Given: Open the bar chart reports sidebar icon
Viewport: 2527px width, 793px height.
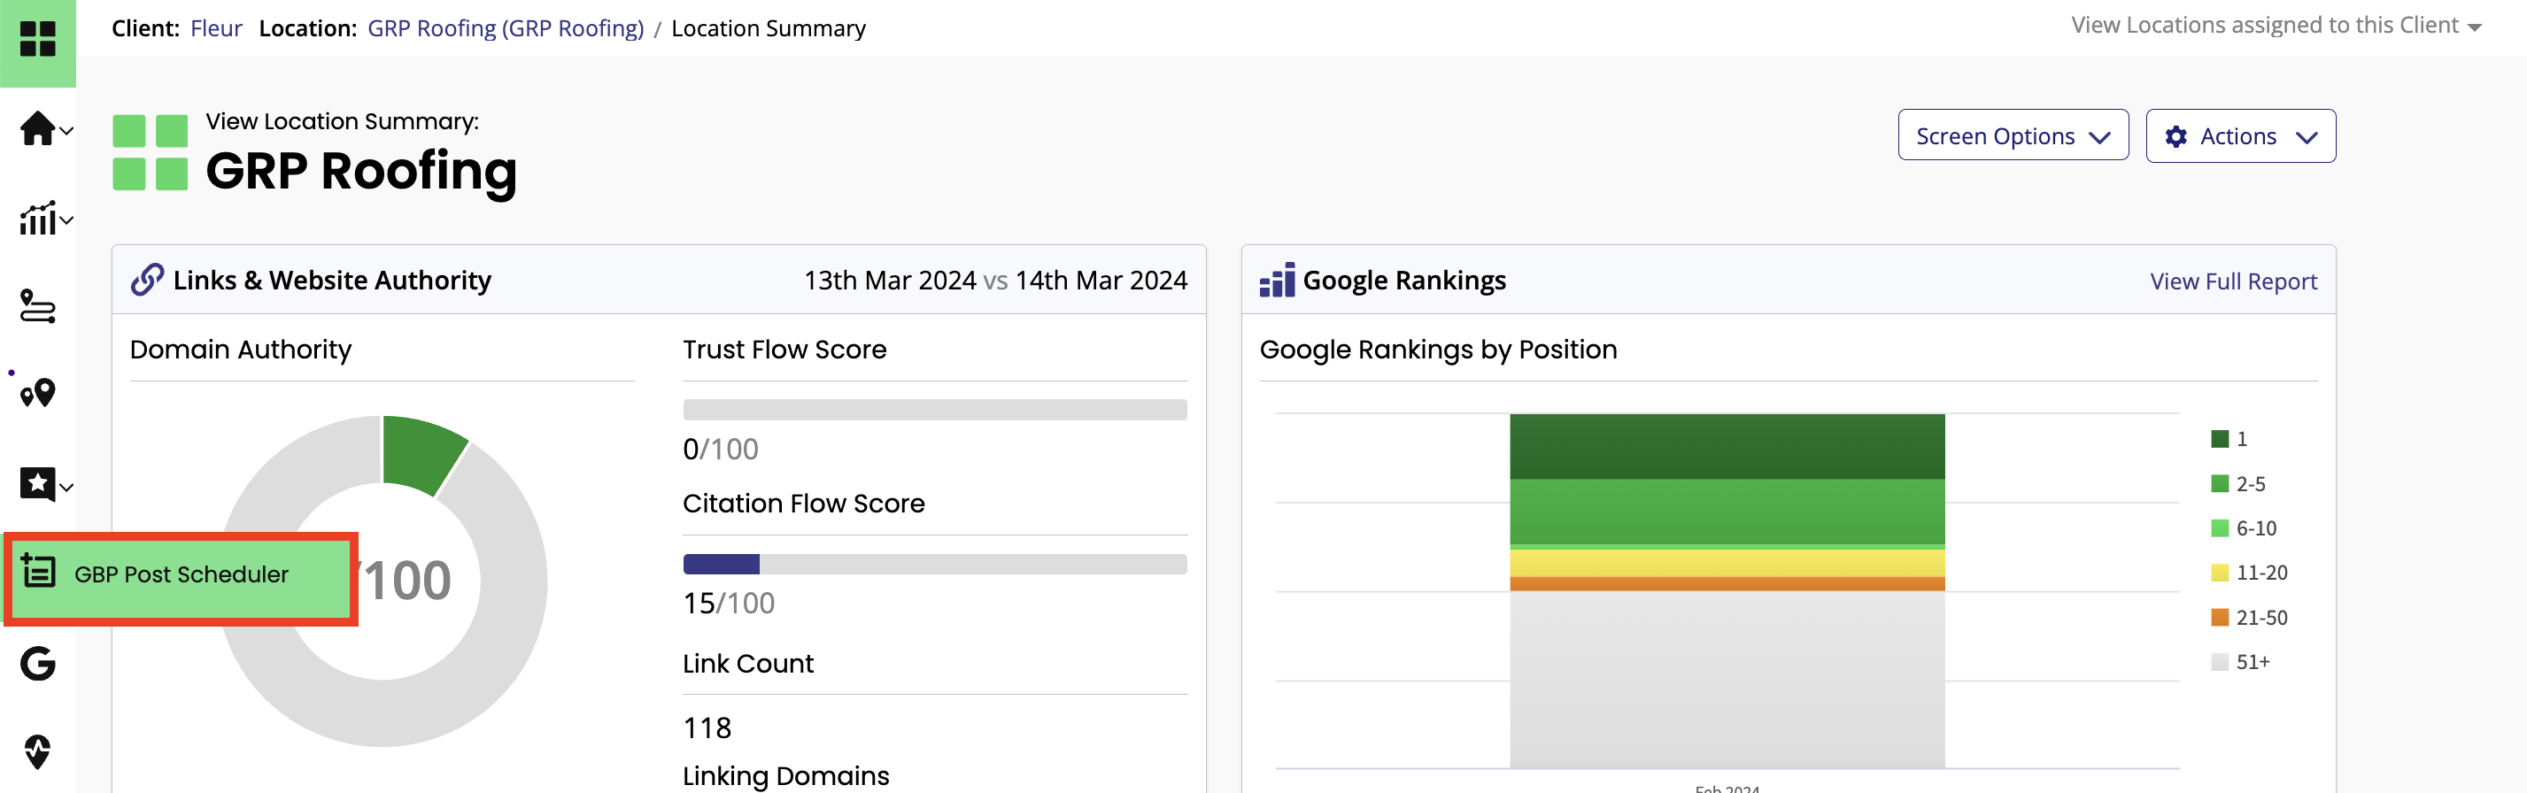Looking at the screenshot, I should click(x=39, y=219).
